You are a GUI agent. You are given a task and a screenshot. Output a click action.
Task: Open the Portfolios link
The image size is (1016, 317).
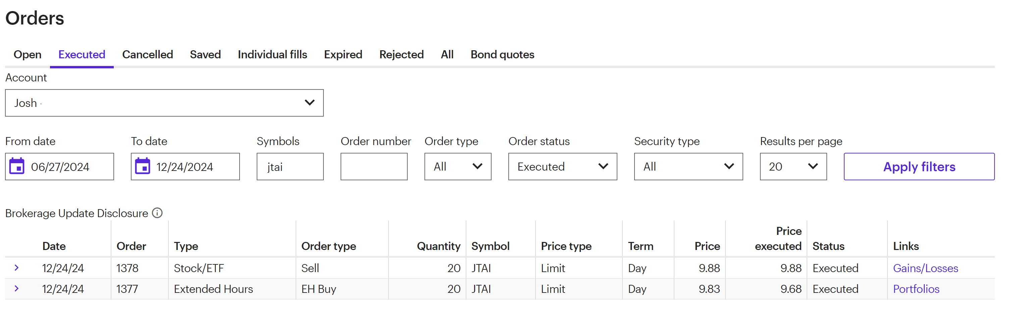916,289
